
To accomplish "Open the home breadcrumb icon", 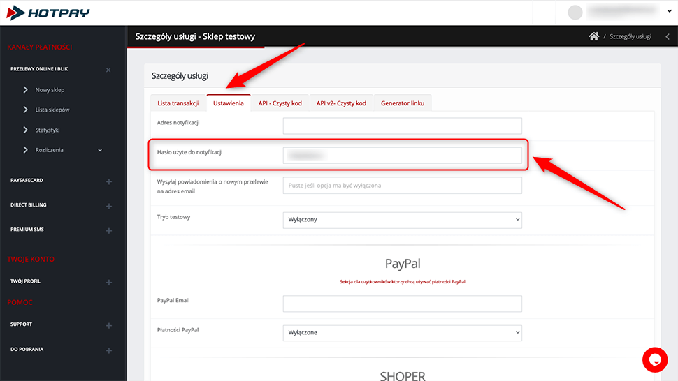I will pos(593,36).
